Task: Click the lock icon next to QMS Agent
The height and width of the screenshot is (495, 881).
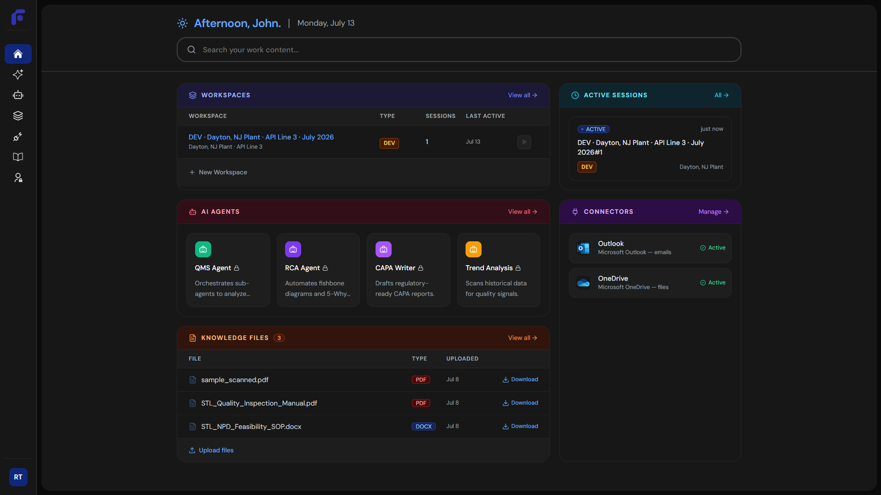Action: click(x=236, y=268)
